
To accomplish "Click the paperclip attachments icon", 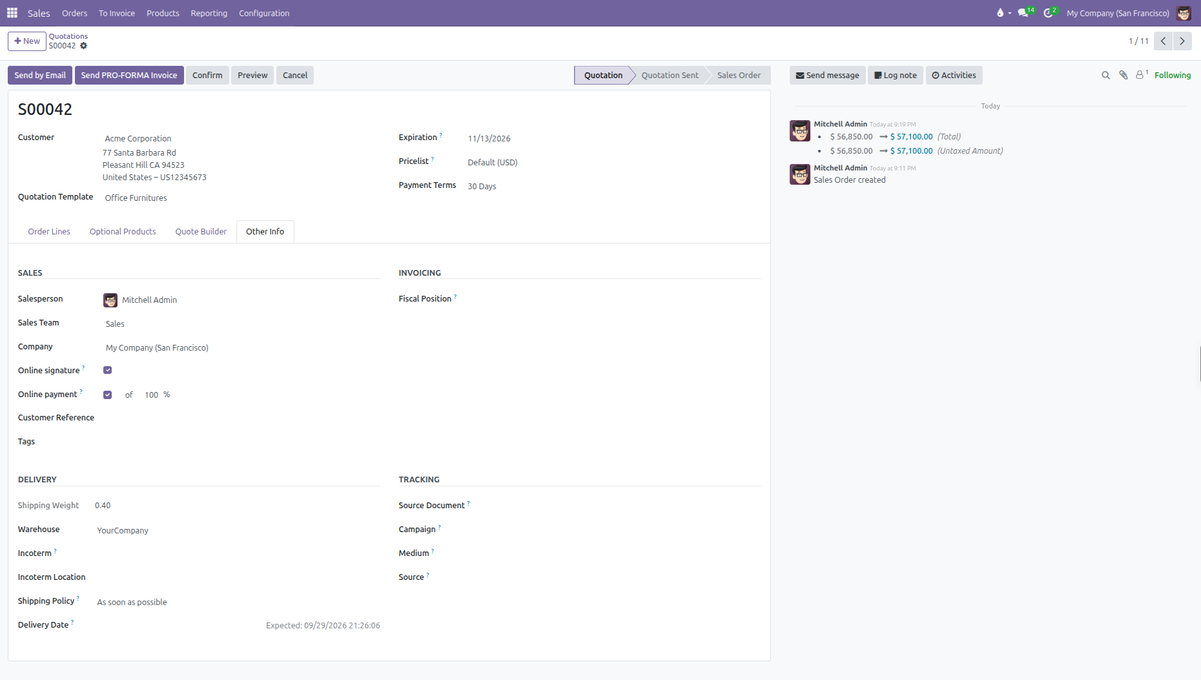I will pos(1124,76).
